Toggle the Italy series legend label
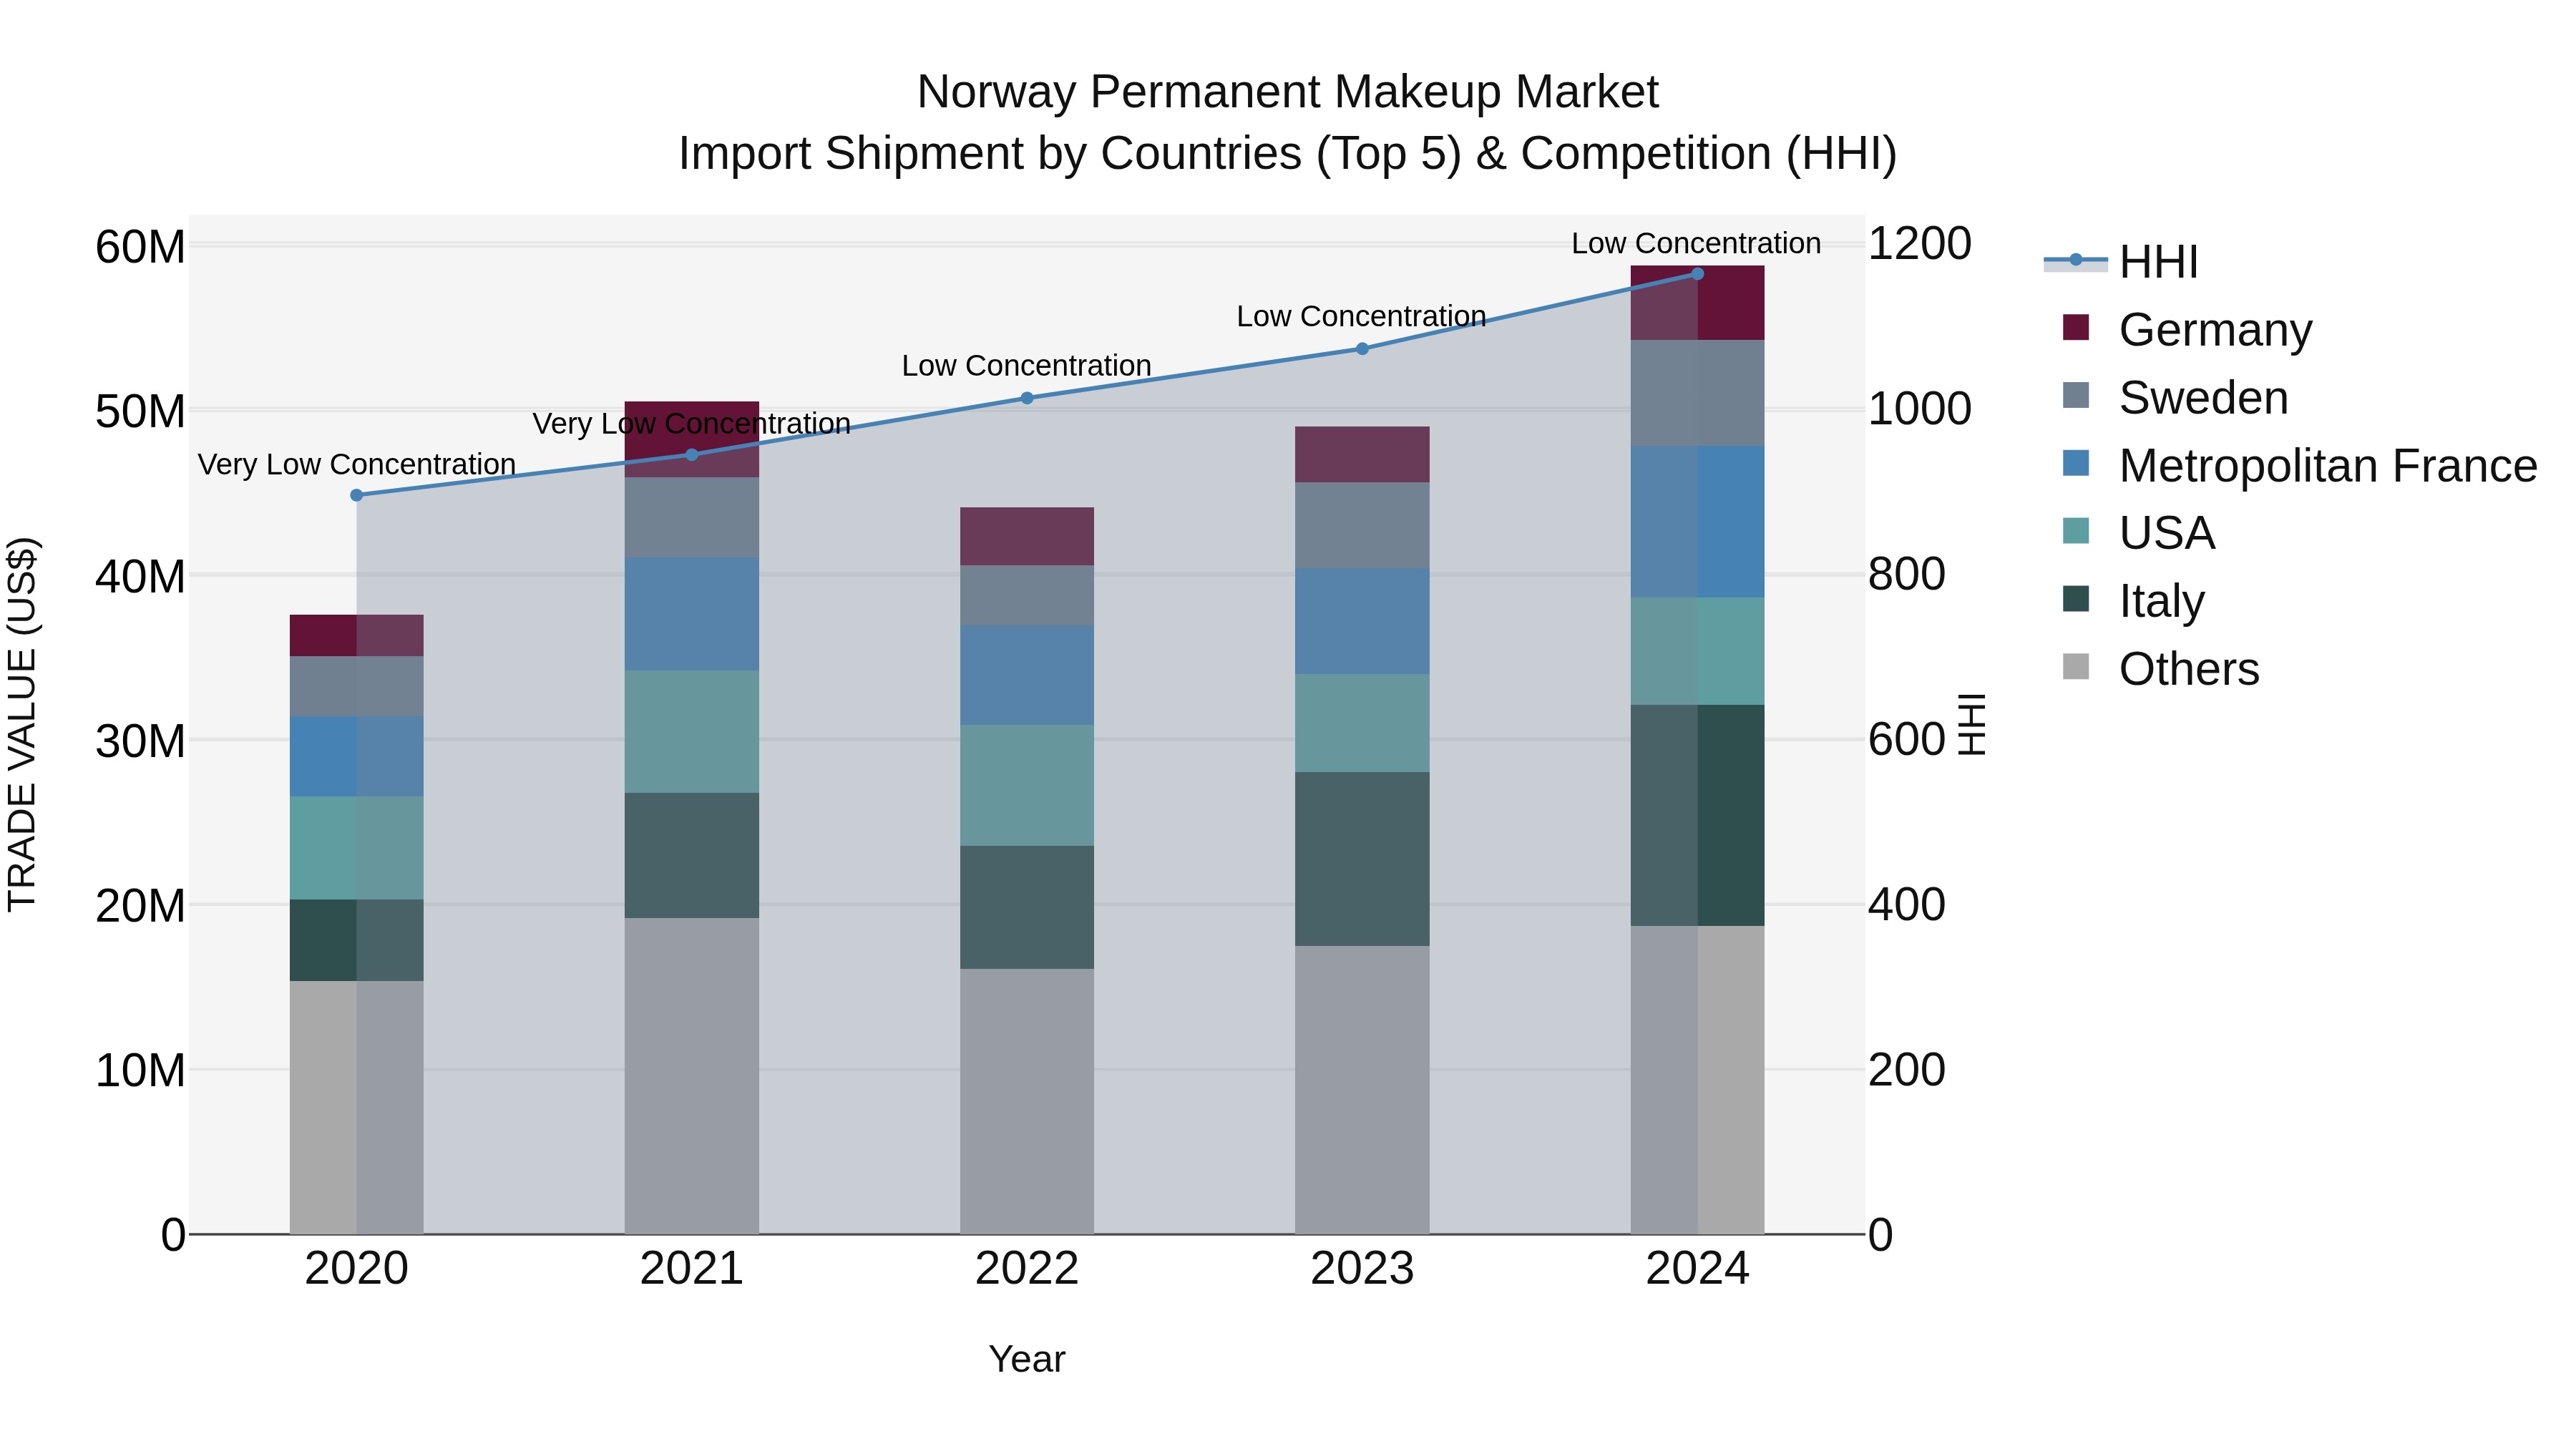The height and width of the screenshot is (1449, 2576). pos(2162,601)
